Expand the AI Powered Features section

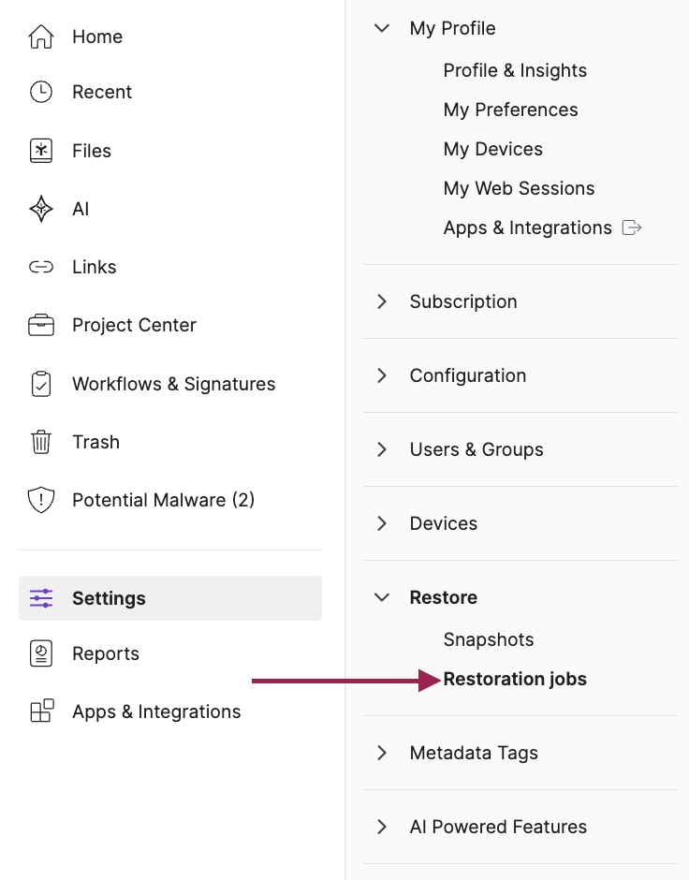[x=382, y=827]
